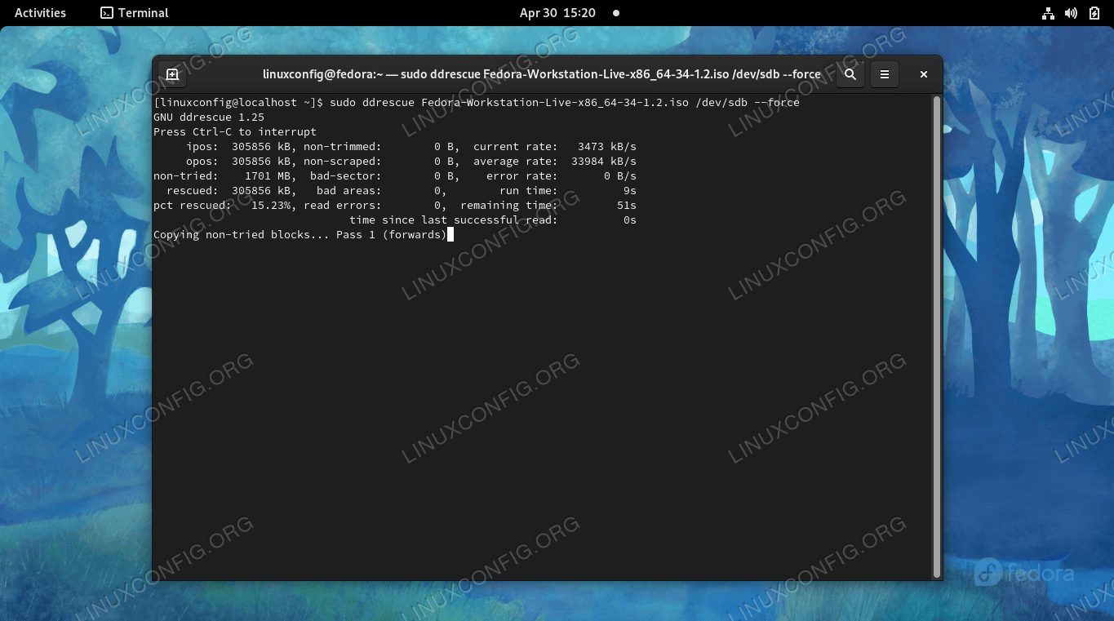Open the clock showing Apr 30 15:20

tap(557, 13)
